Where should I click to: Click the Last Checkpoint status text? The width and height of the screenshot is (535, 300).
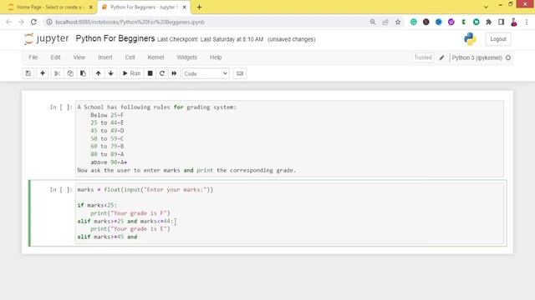click(210, 39)
